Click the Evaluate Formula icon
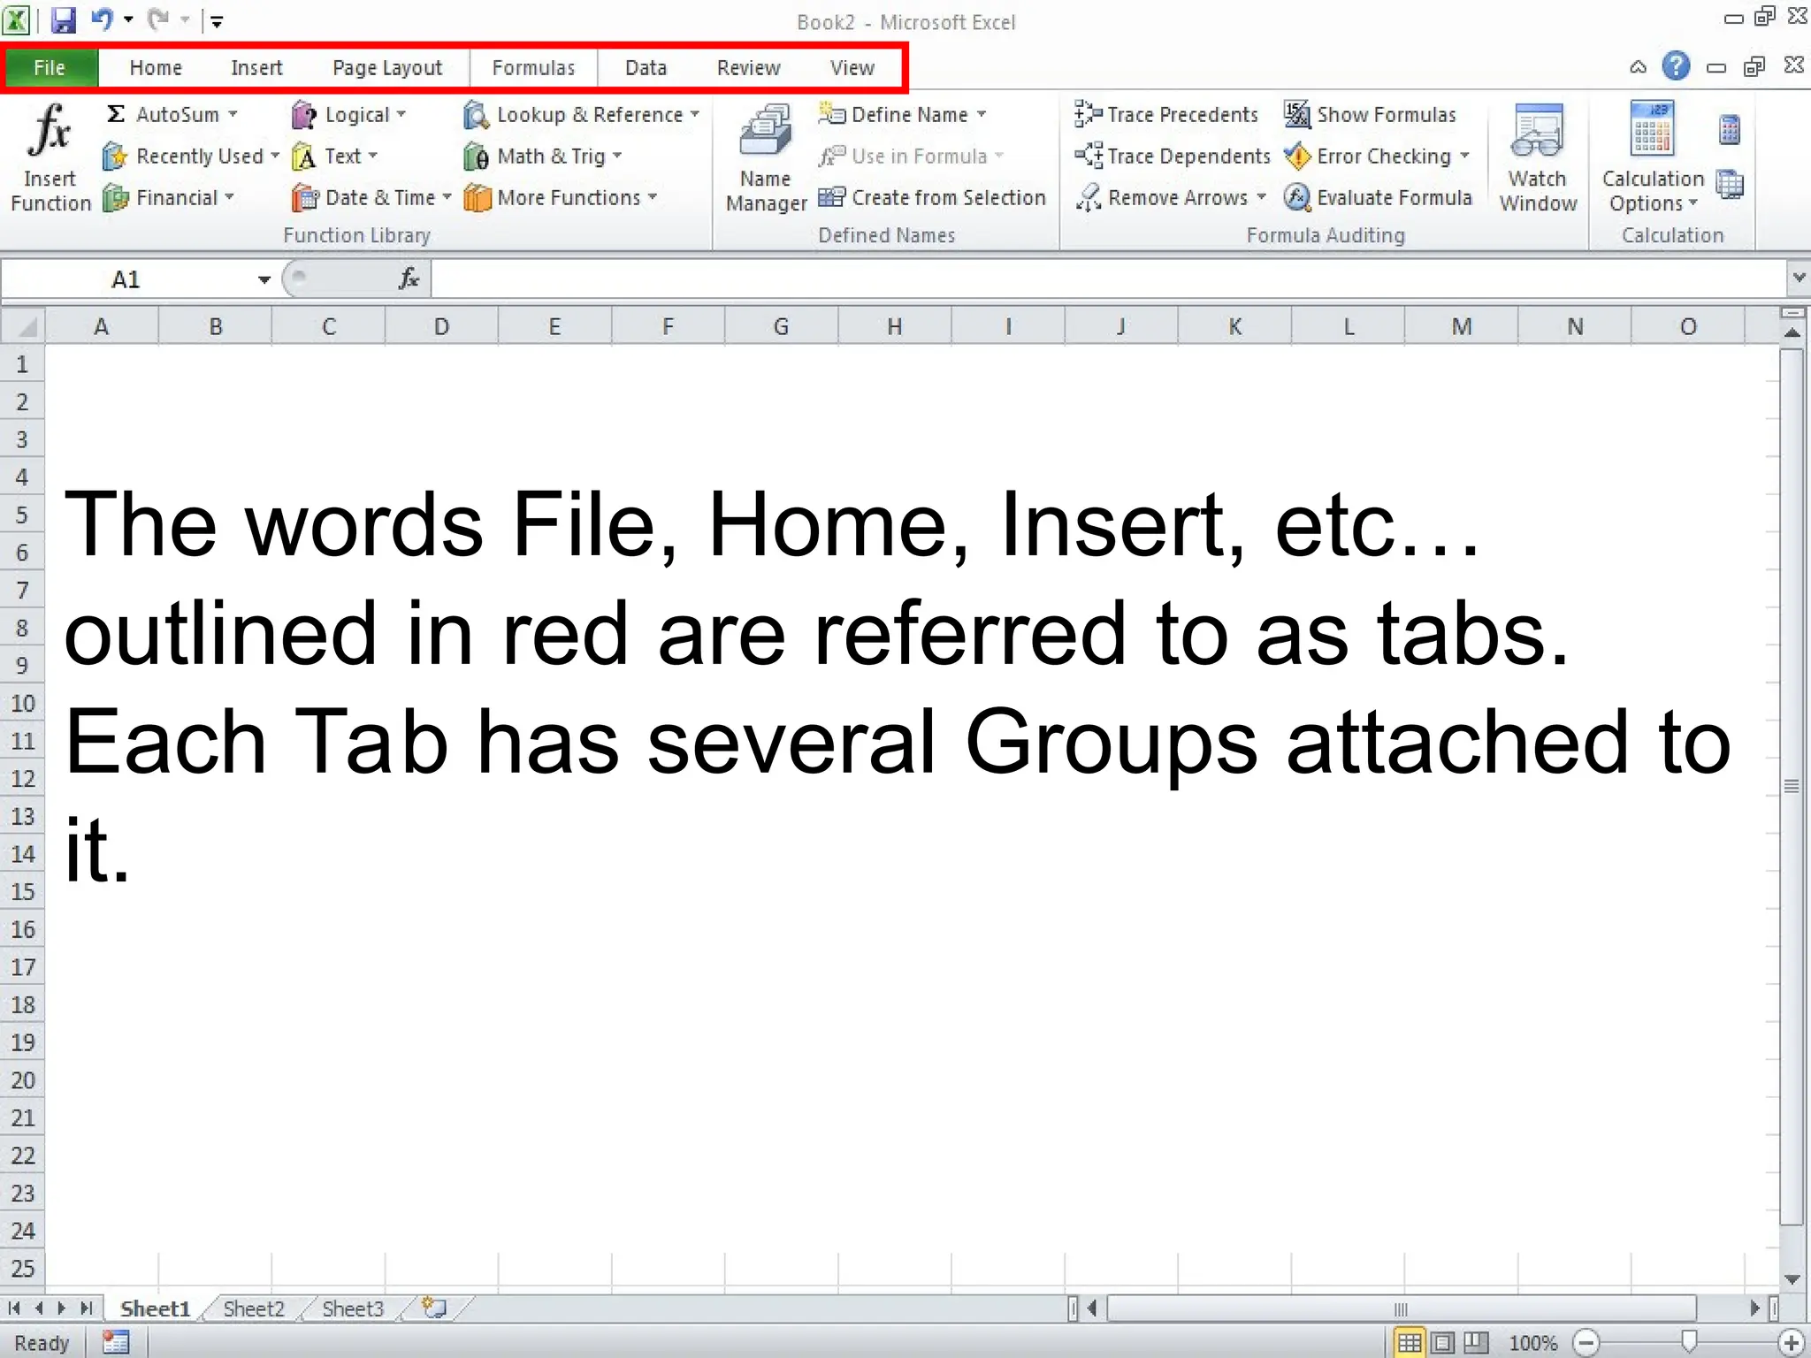1811x1358 pixels. coord(1296,198)
